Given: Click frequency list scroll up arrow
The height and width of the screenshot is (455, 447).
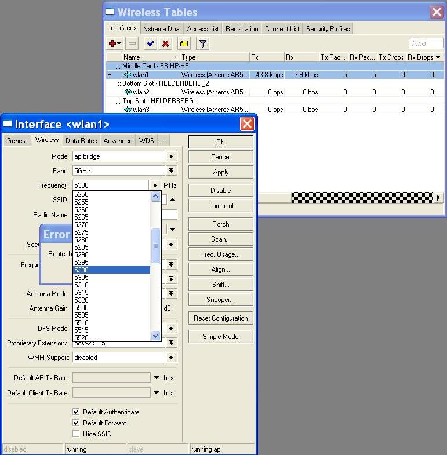Looking at the screenshot, I should pyautogui.click(x=155, y=196).
